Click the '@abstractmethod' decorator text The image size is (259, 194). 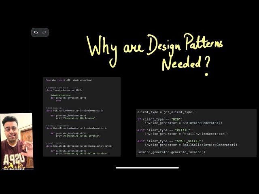point(60,95)
